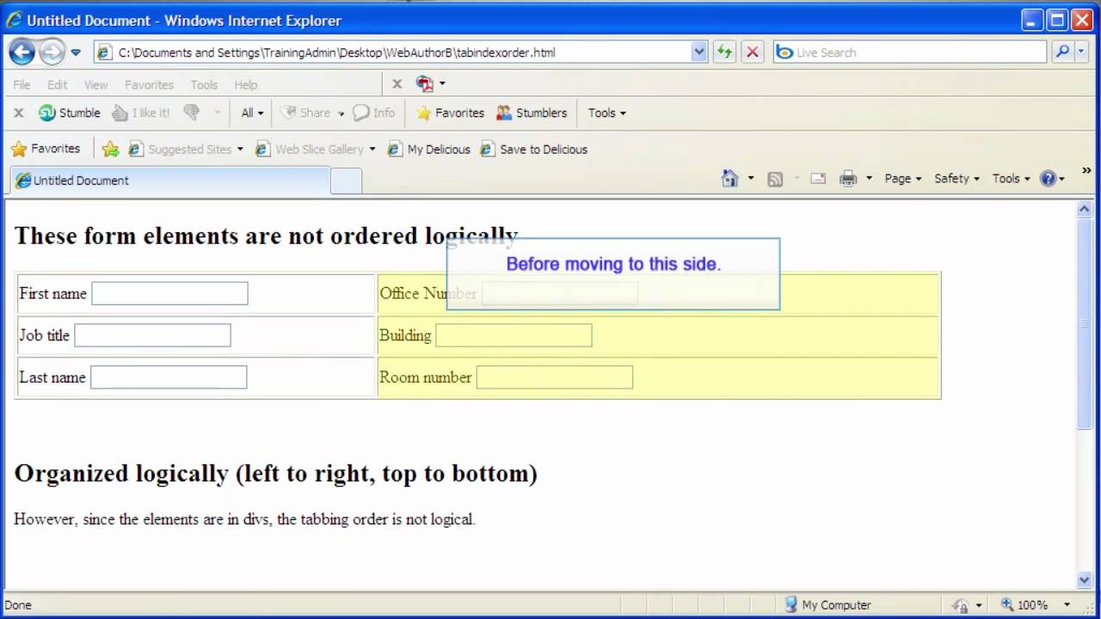Expand the address bar autocomplete dropdown

tap(698, 52)
